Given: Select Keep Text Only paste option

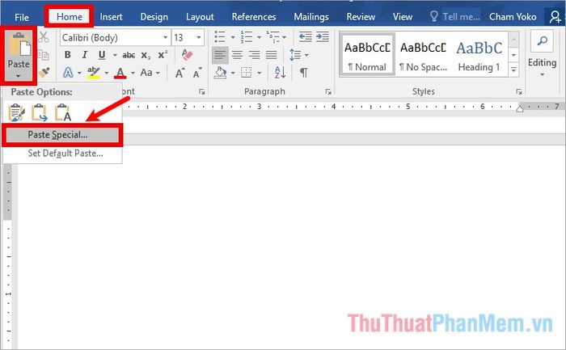Looking at the screenshot, I should click(x=63, y=112).
